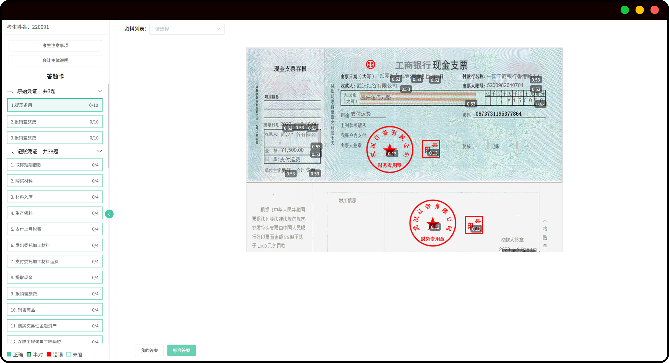Select question 2.报销差旅费
This screenshot has width=669, height=363.
[x=55, y=122]
